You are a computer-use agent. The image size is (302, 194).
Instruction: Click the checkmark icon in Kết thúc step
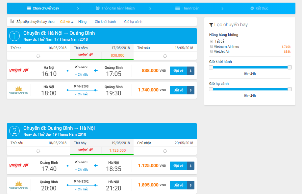pos(252,8)
